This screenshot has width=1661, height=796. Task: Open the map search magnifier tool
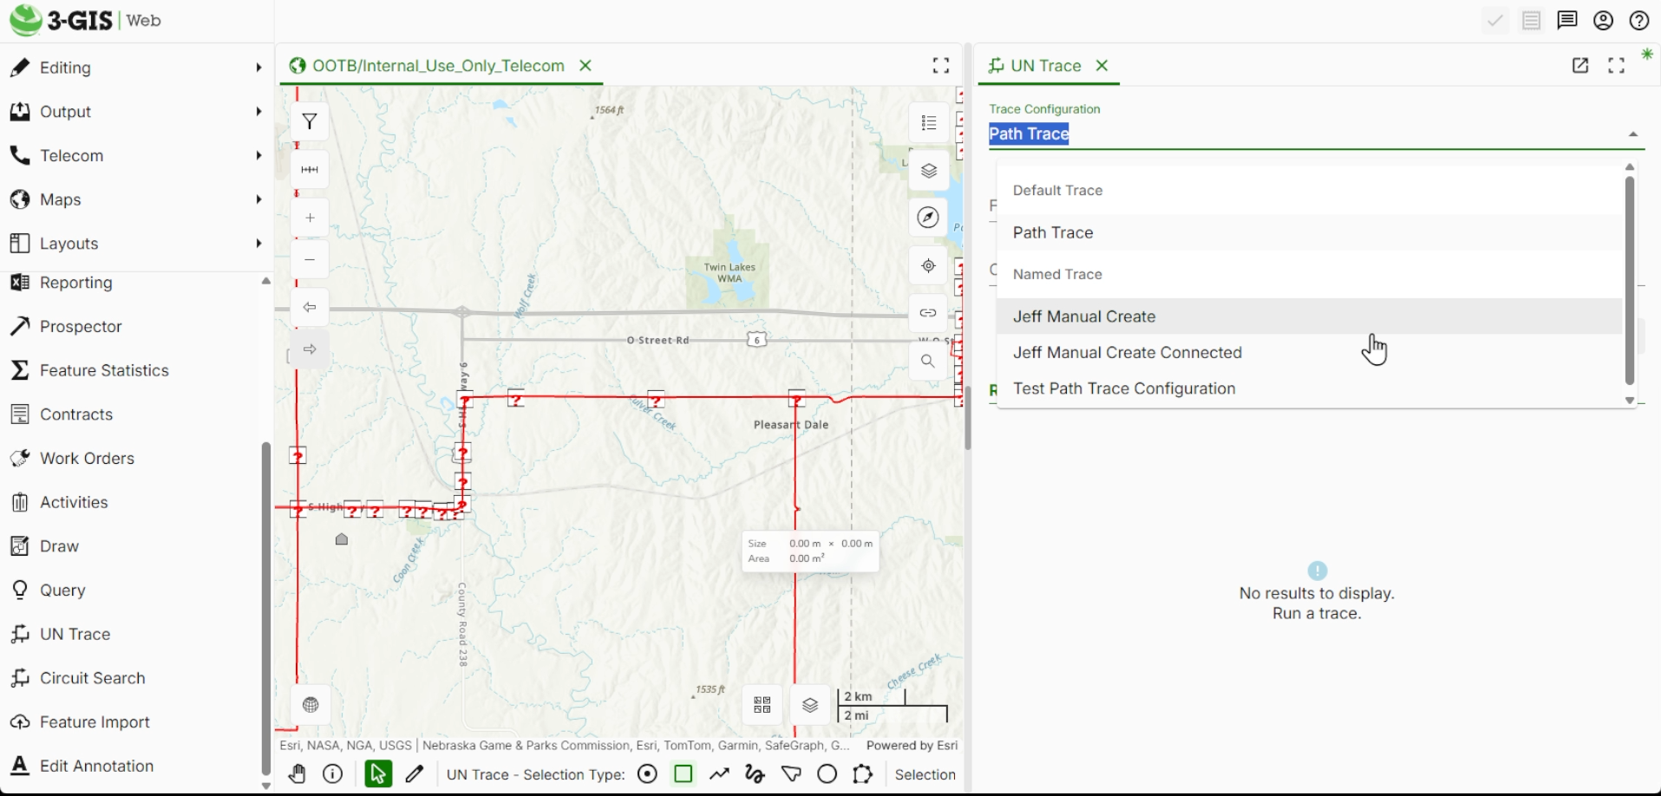coord(928,361)
